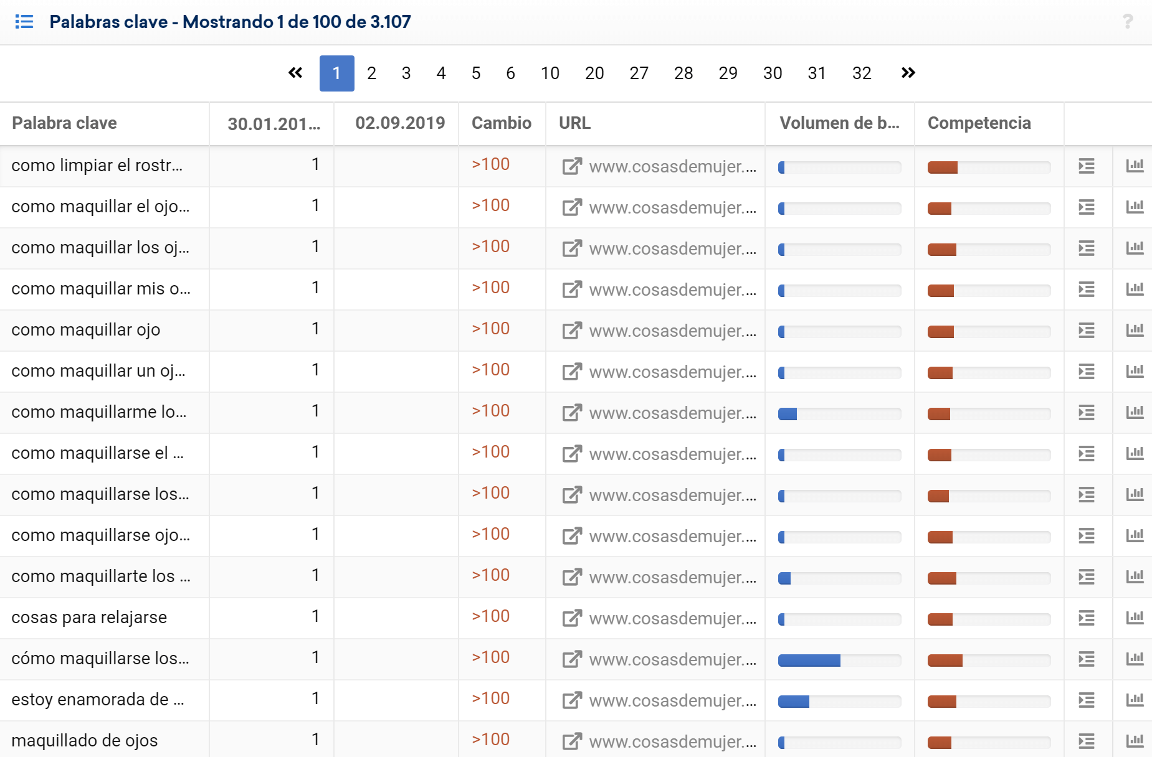
Task: Sort by Cambio column header
Action: click(x=501, y=123)
